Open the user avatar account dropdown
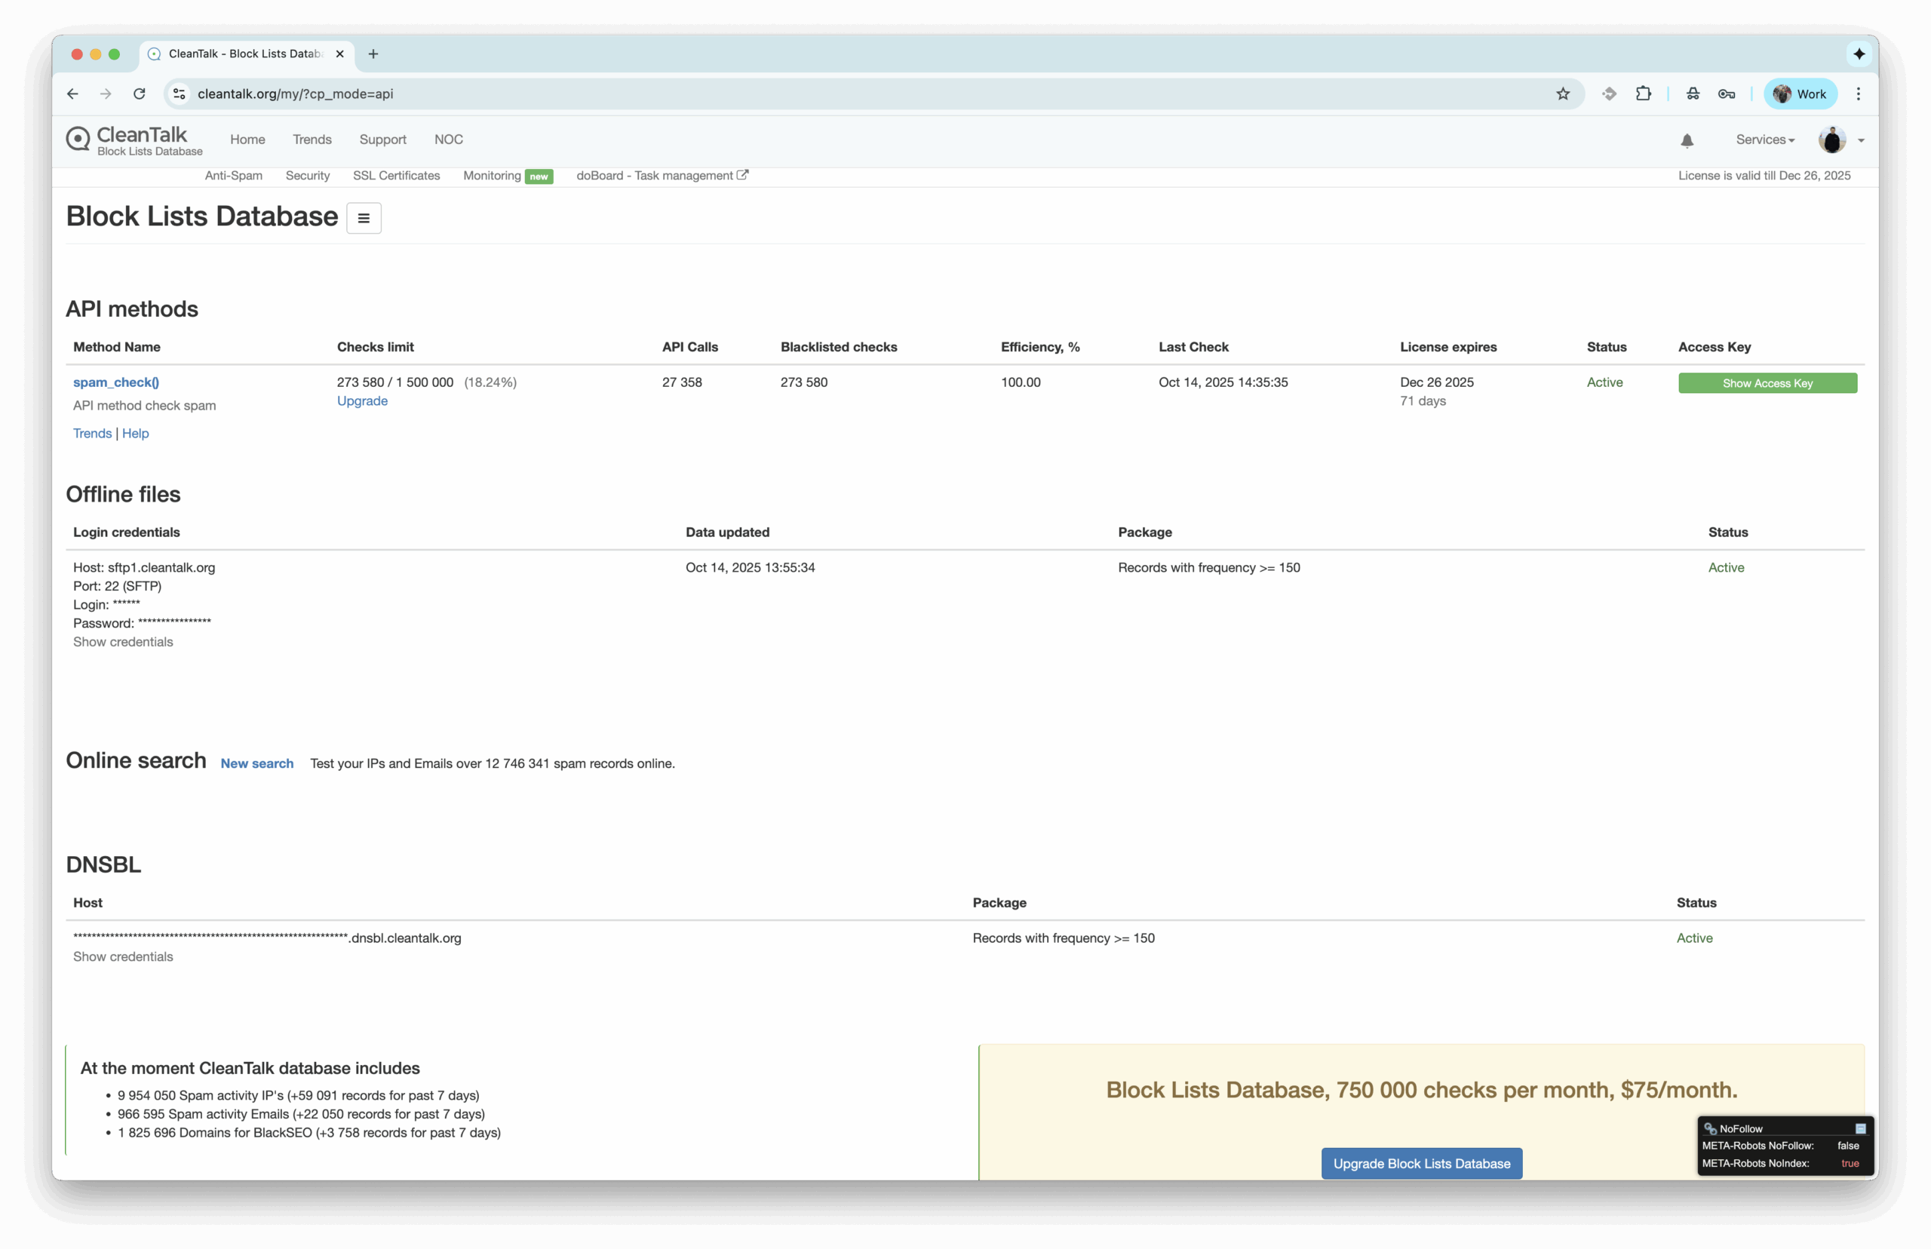Image resolution: width=1931 pixels, height=1249 pixels. coord(1841,140)
